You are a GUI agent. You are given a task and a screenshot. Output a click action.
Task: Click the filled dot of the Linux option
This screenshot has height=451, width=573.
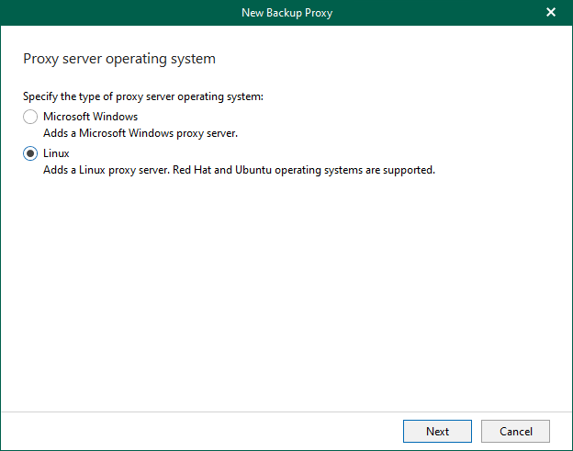click(30, 153)
